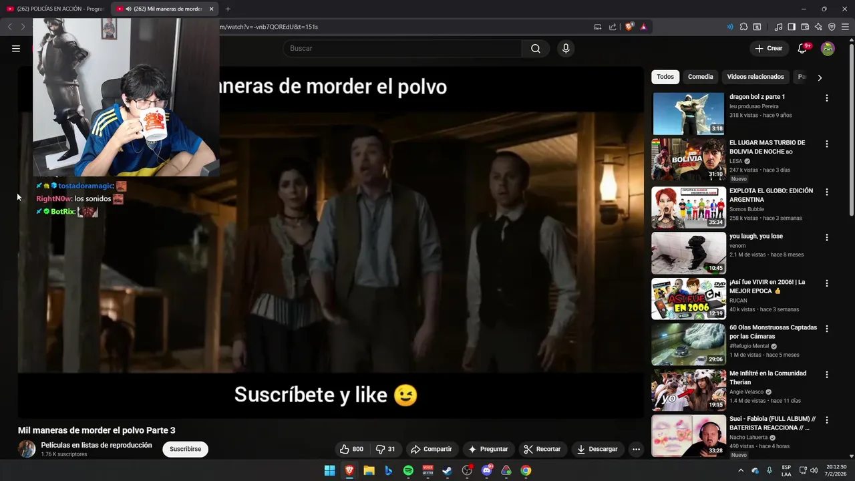Image resolution: width=855 pixels, height=481 pixels.
Task: Toggle the browser sidebar panel icon
Action: click(792, 27)
